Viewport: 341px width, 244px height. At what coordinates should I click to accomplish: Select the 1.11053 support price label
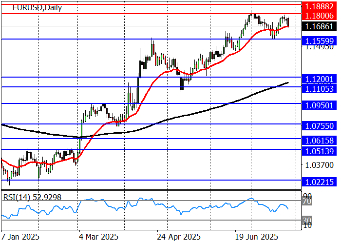click(319, 89)
